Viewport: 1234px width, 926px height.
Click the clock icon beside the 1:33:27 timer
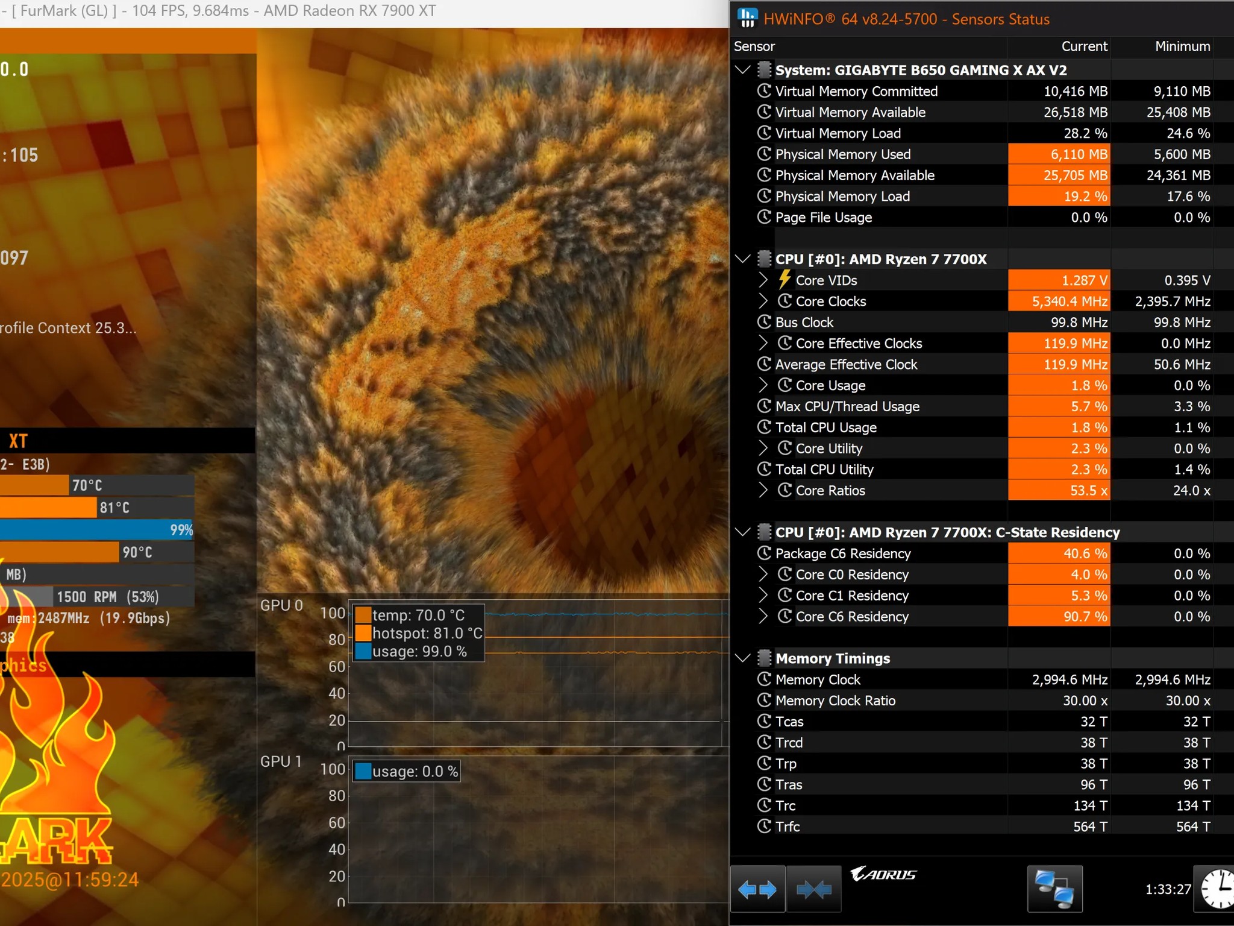(x=1217, y=889)
